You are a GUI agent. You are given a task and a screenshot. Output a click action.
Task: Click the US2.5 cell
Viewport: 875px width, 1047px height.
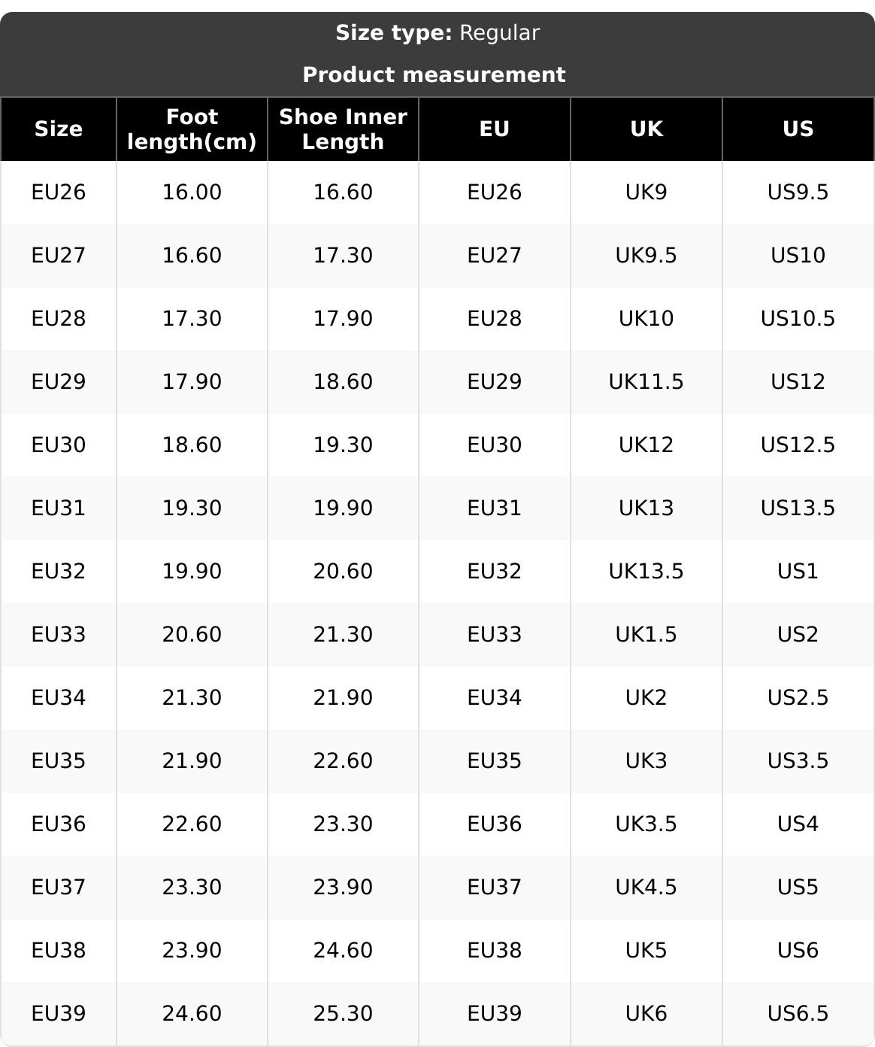798,698
